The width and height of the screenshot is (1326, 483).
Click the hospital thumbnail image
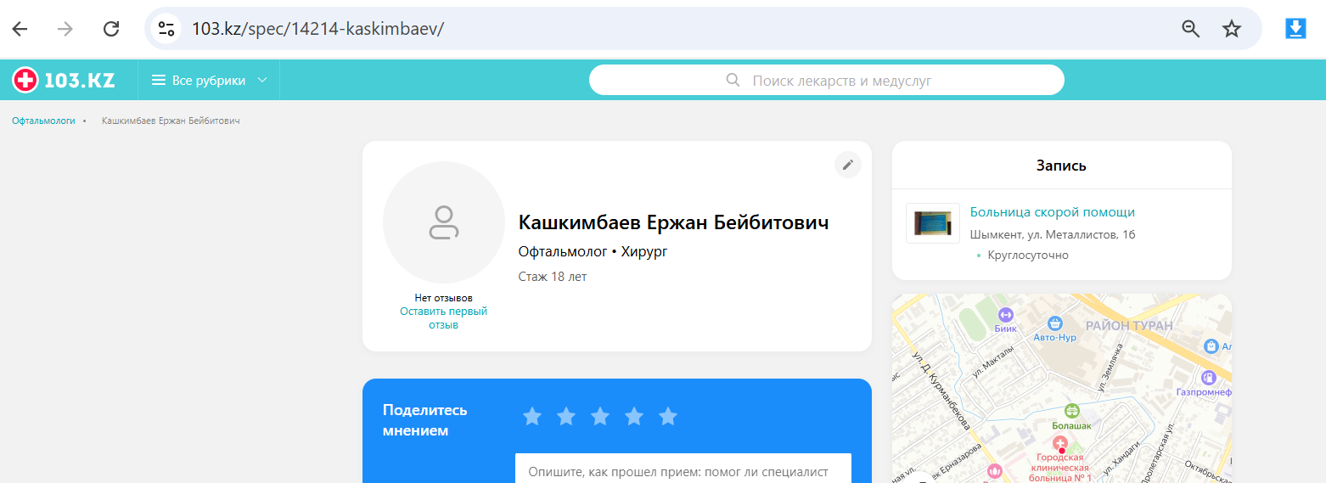933,223
